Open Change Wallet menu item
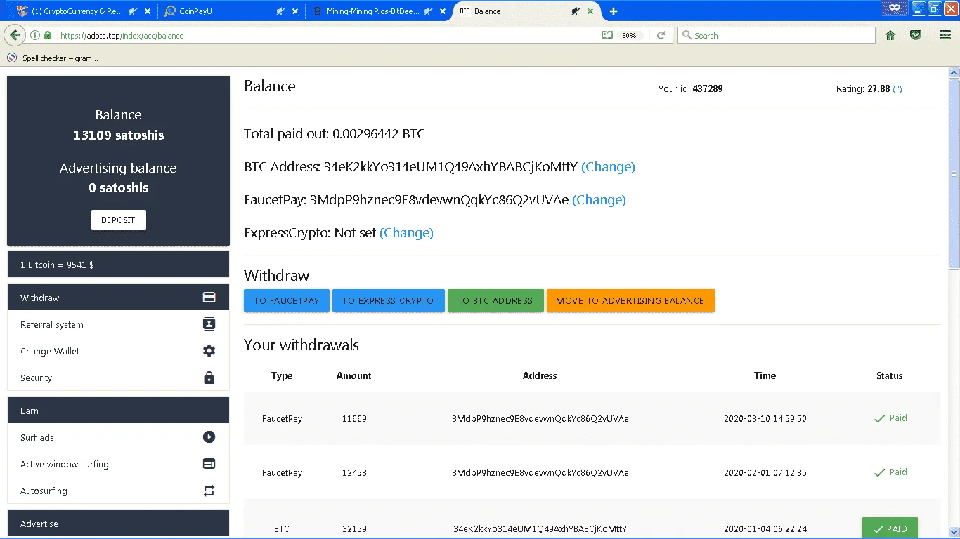 click(118, 351)
